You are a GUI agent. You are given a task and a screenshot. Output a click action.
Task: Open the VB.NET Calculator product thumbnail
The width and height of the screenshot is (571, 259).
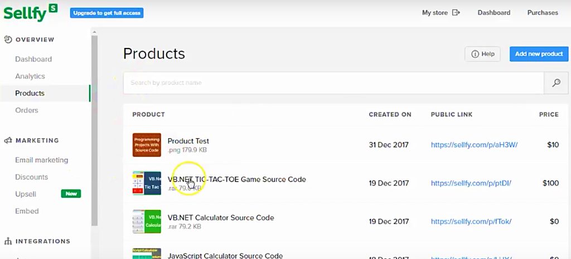pos(147,221)
